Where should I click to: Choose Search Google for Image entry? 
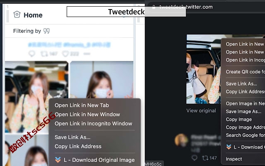pyautogui.click(x=245, y=135)
